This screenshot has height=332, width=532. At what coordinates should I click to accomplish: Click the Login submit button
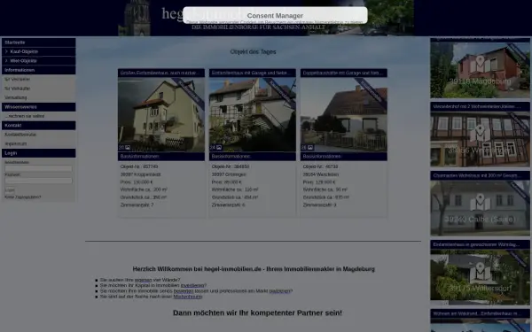pos(10,190)
